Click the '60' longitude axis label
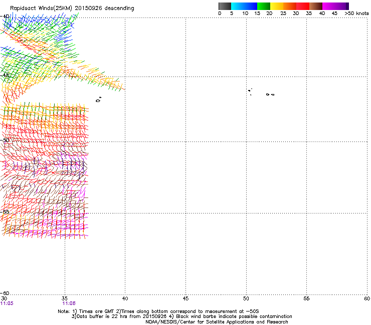The height and width of the screenshot is (325, 371). coord(367,298)
